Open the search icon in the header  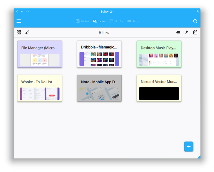[195, 21]
